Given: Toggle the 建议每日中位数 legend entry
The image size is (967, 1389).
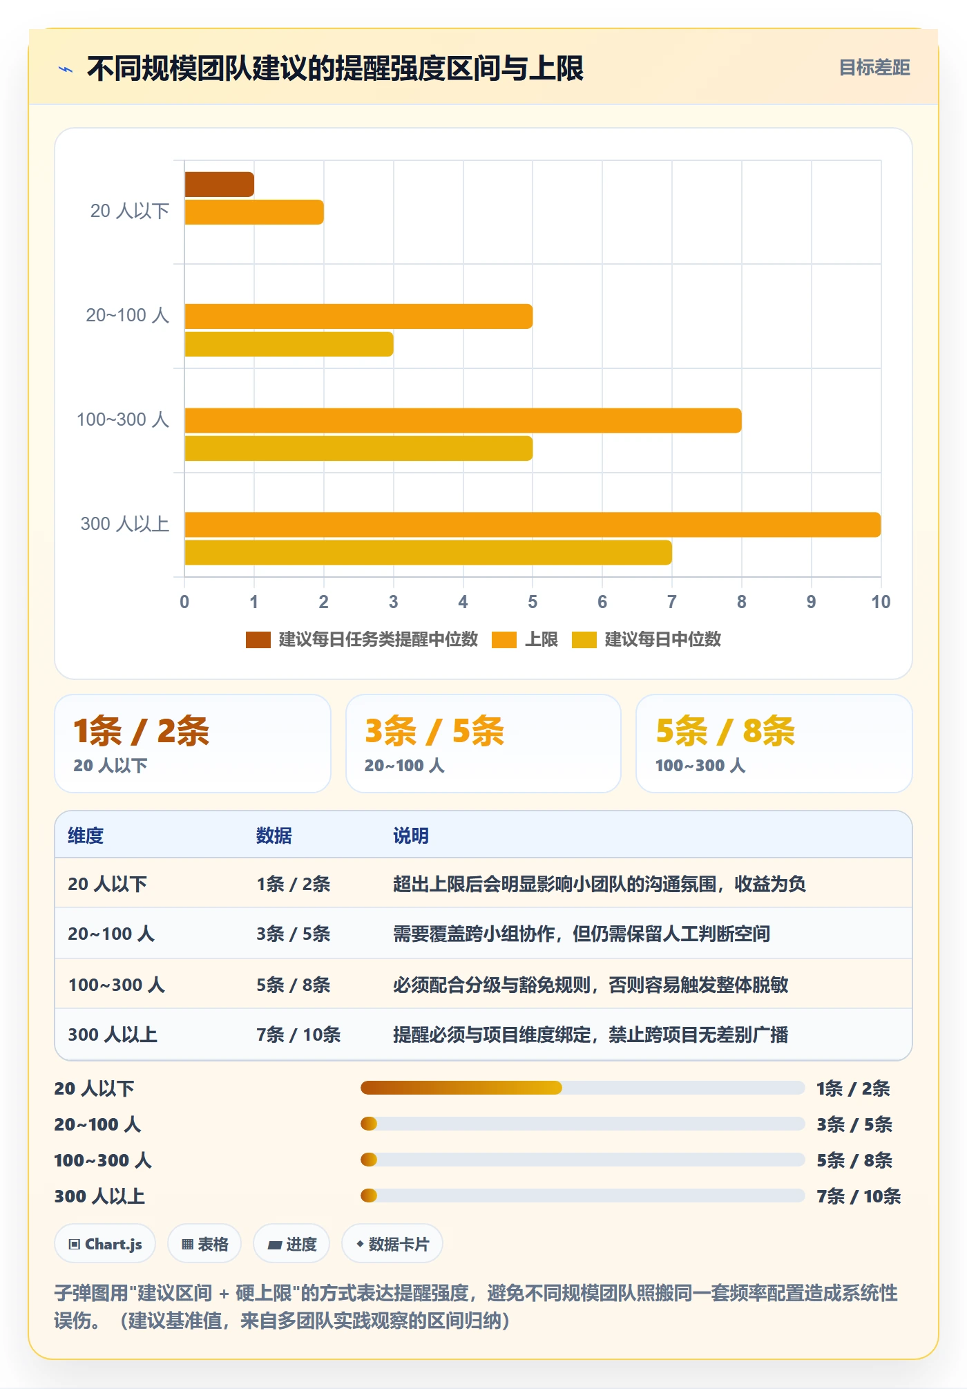Looking at the screenshot, I should click(647, 640).
